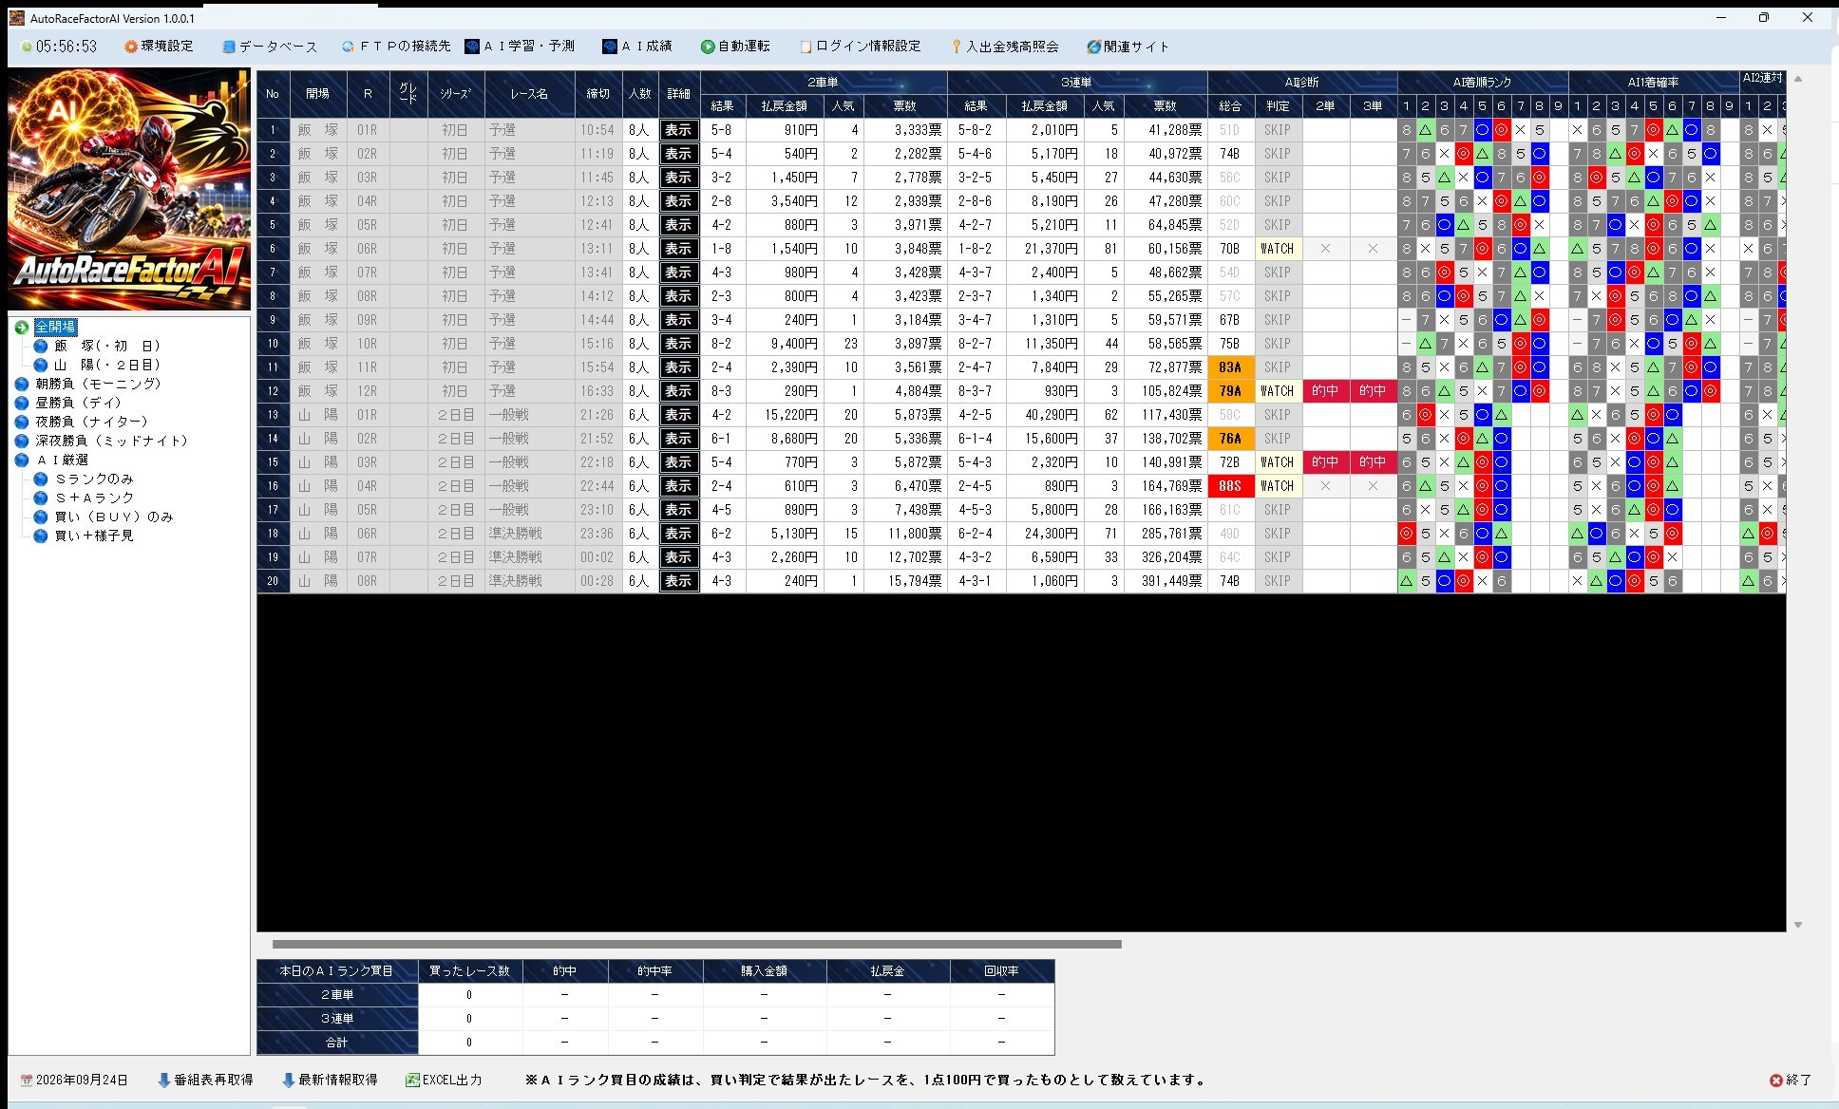The height and width of the screenshot is (1109, 1839).
Task: Select 買い（ＢＵＹ）のみ filter
Action: click(x=113, y=517)
